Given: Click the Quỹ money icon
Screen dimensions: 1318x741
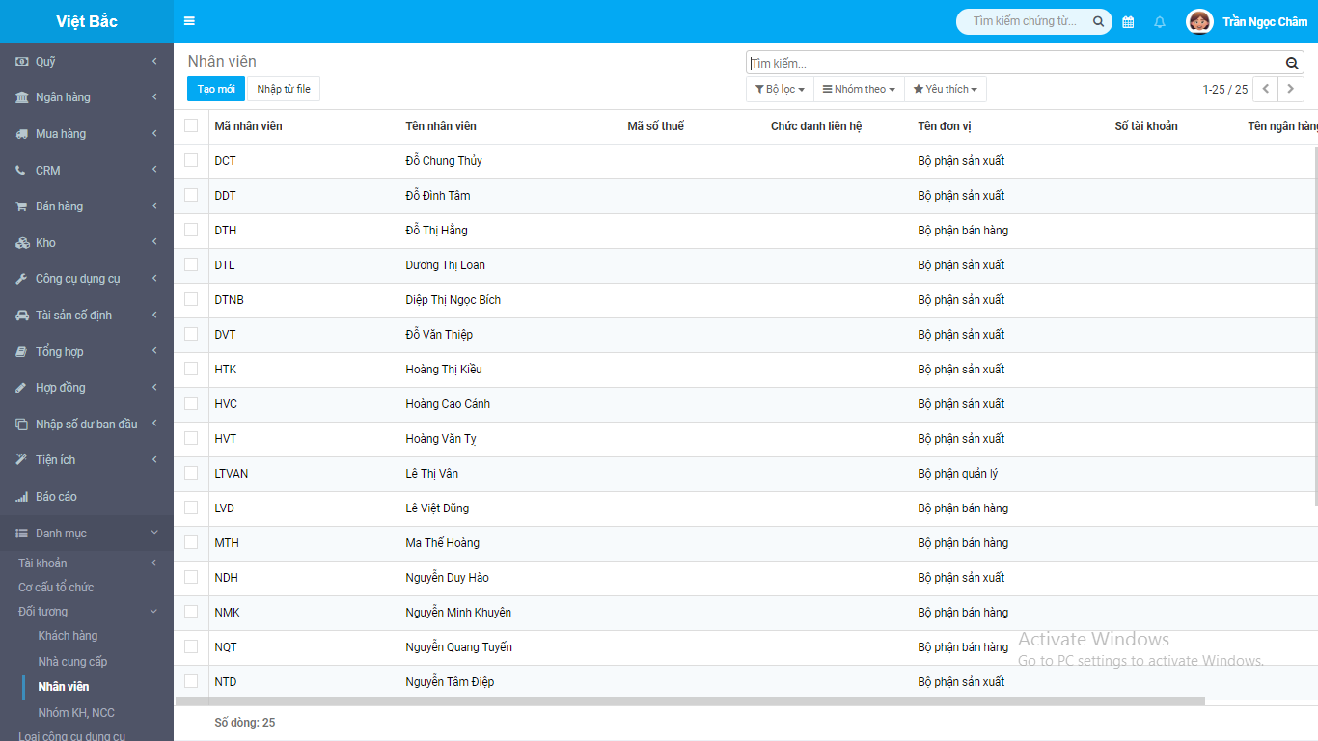Looking at the screenshot, I should [x=21, y=62].
